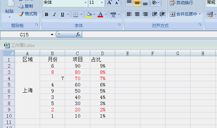Screen dimensions: 217x128
Task: Open fill color dropdown arrow
Action: (x=94, y=14)
